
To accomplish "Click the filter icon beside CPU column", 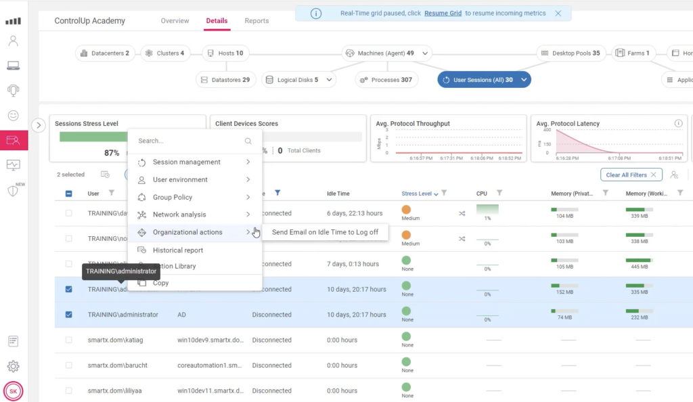I will [x=499, y=194].
